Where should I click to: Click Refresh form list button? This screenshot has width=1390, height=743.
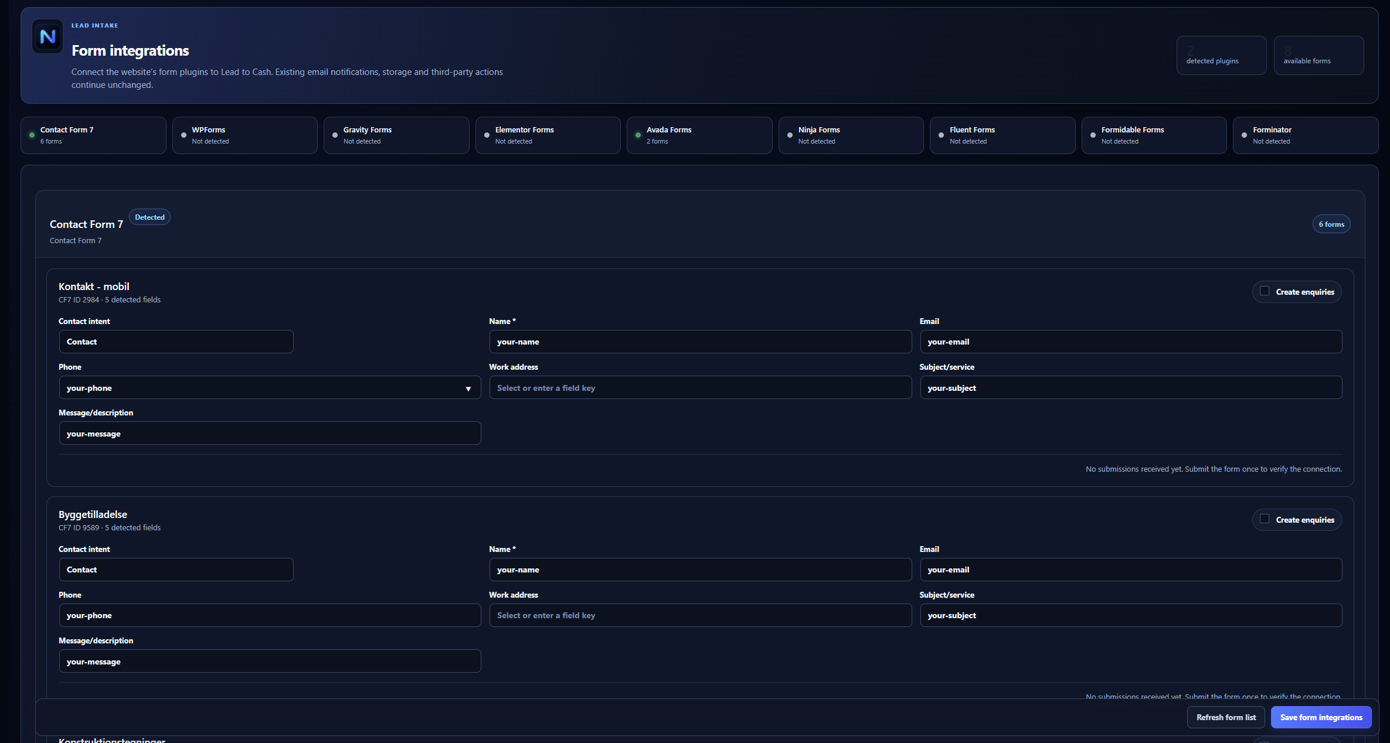coord(1226,717)
